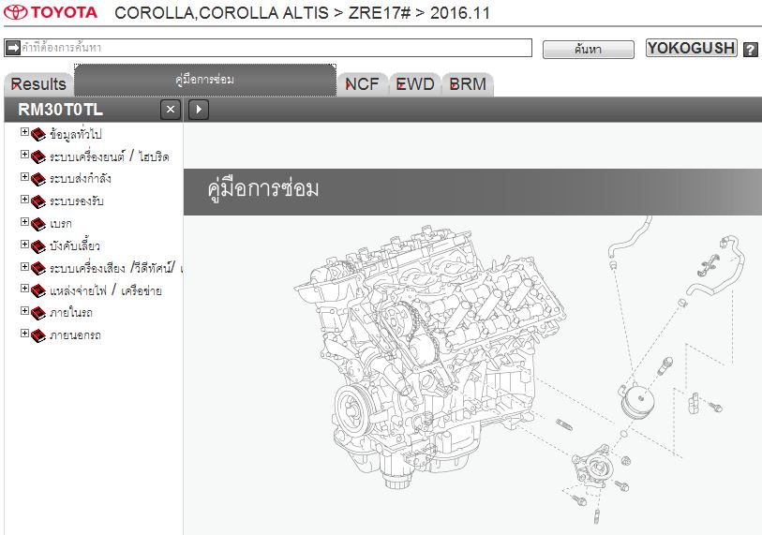Screen dimensions: 762x535
Task: Open the EWD tab
Action: [x=415, y=84]
